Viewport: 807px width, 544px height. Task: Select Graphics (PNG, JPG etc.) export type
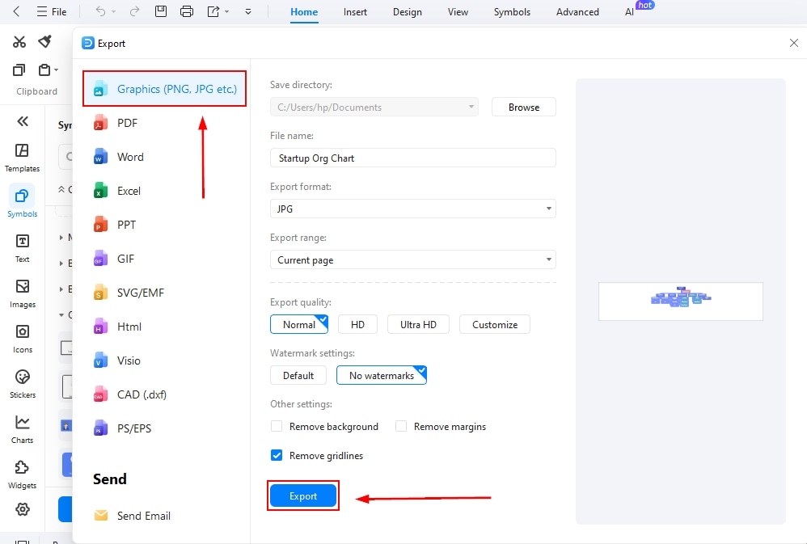(x=165, y=89)
